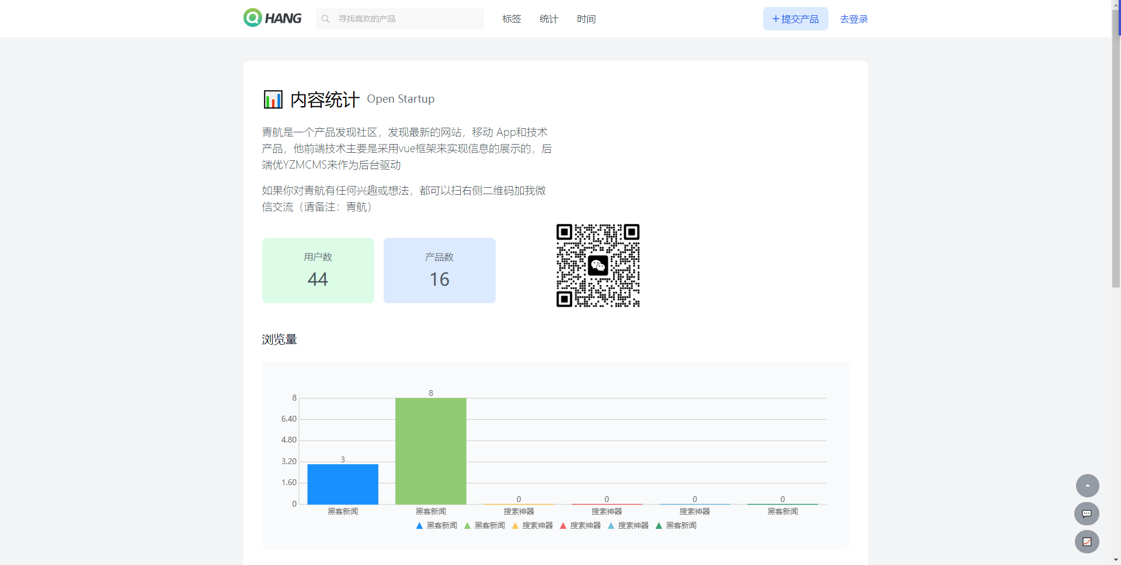Open the 标签 menu item
1121x565 pixels.
511,19
